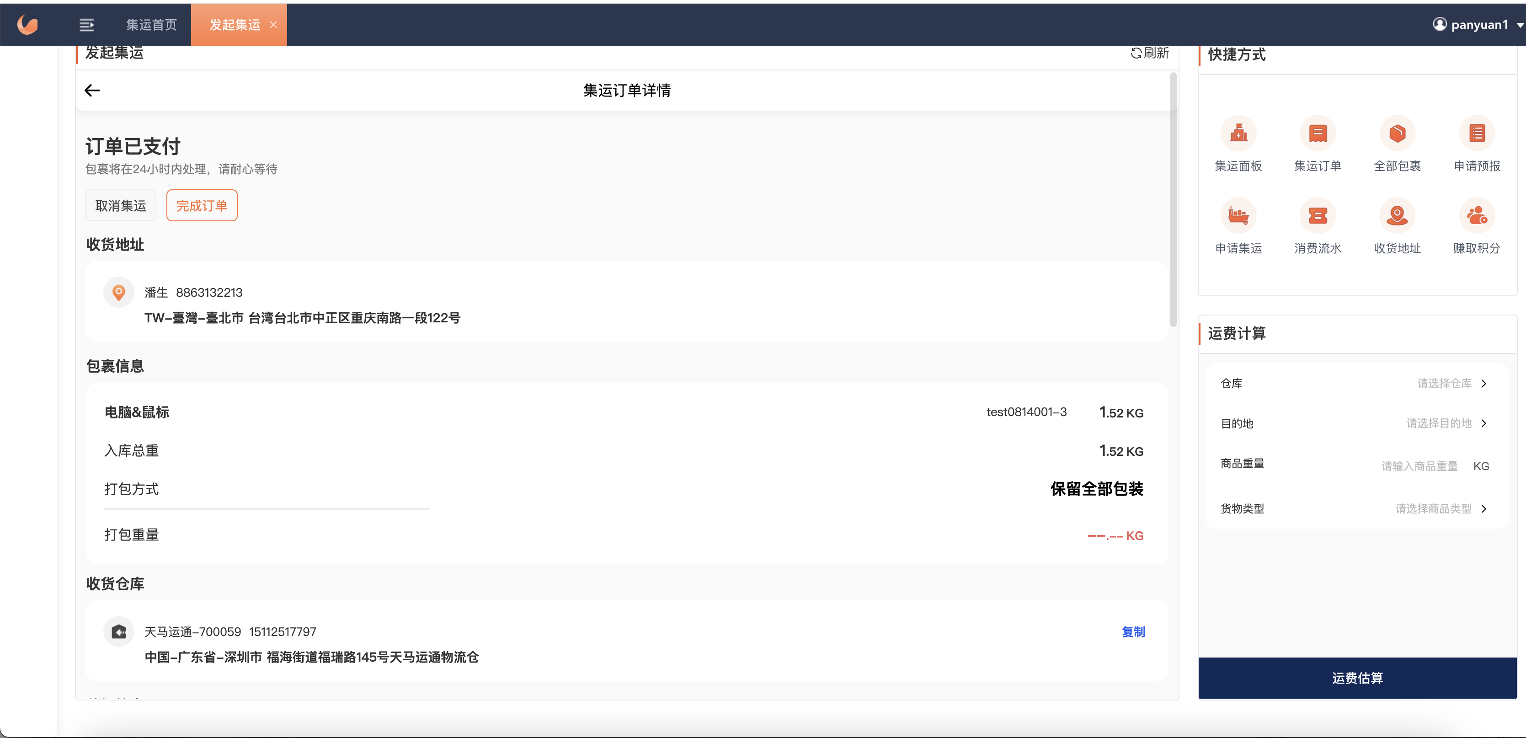Click the 刷新 refresh icon

tap(1136, 53)
